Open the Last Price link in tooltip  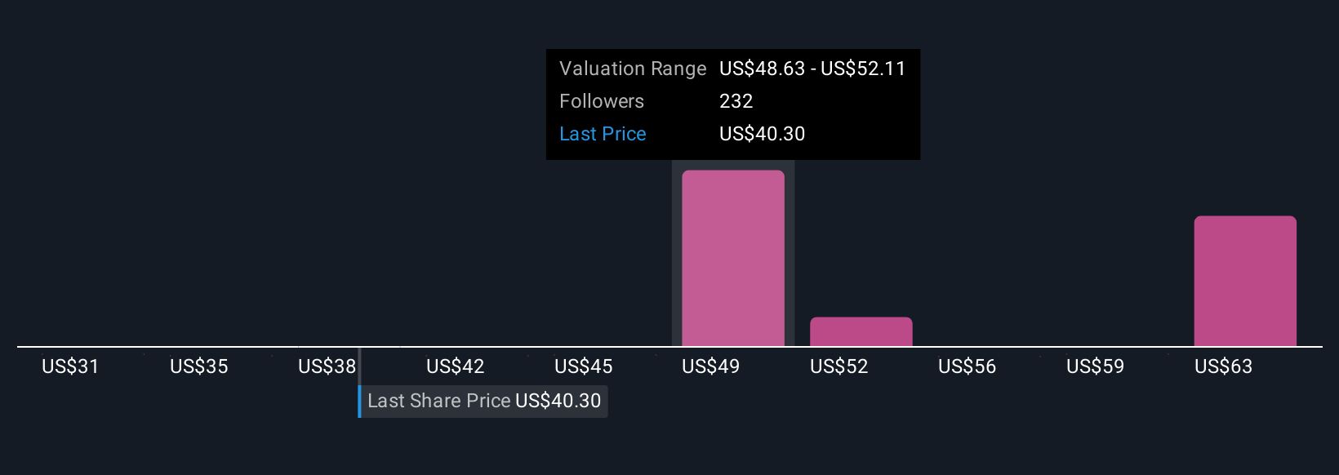coord(603,134)
